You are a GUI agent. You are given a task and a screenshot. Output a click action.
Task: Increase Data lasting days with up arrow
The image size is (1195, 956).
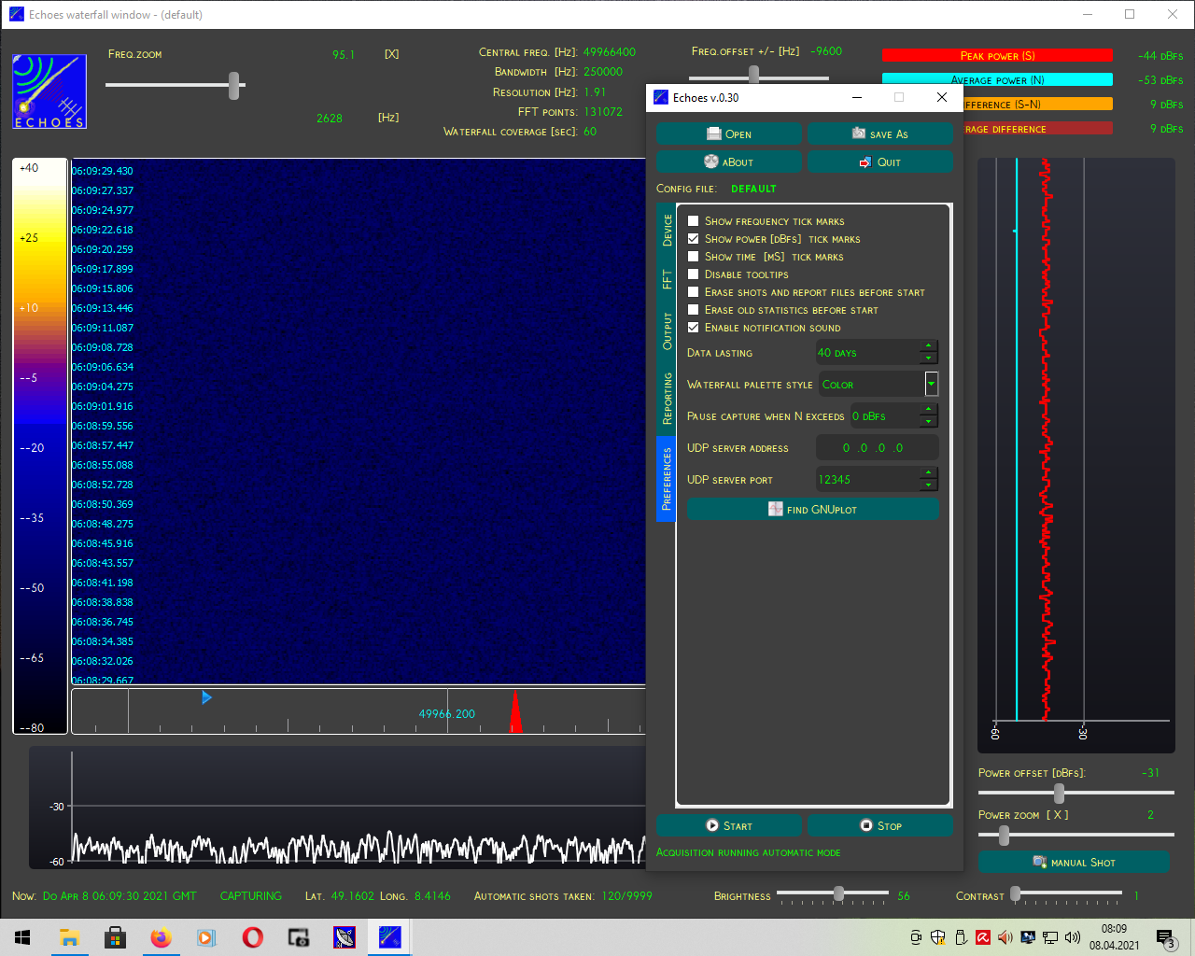point(929,346)
